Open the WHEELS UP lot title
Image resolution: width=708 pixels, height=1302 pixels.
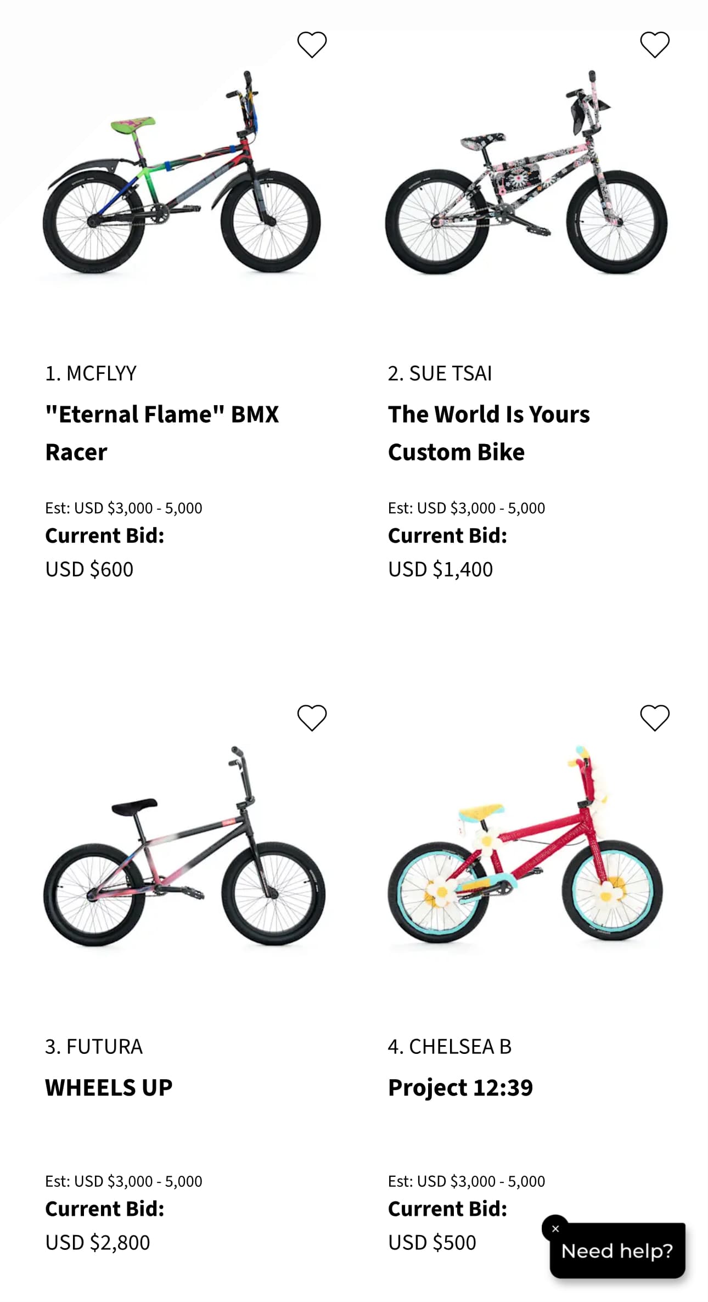pyautogui.click(x=109, y=1087)
